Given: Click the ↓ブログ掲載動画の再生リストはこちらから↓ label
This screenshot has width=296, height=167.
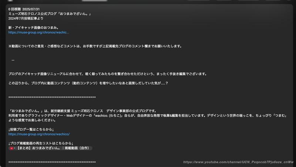Looking at the screenshot, I should click(41, 143).
